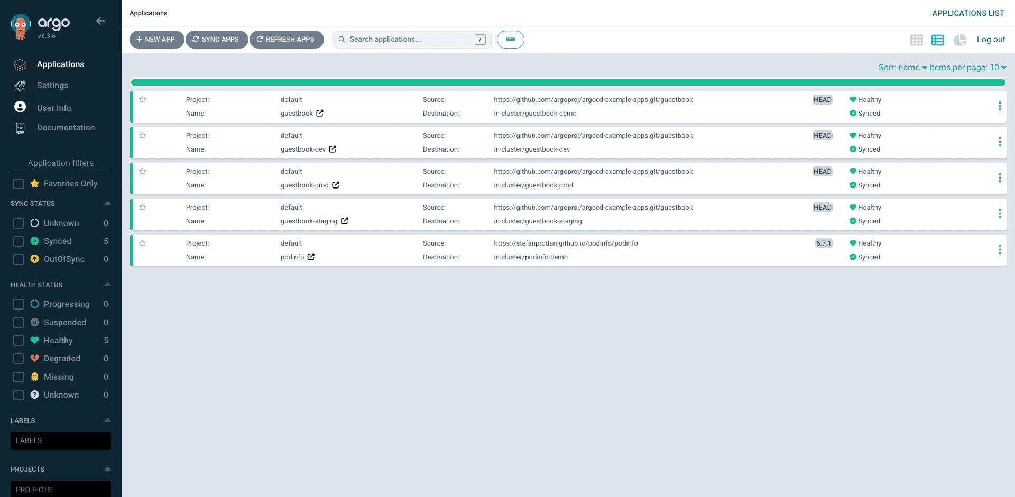
Task: Click the SYNC APPS button
Action: coord(216,39)
